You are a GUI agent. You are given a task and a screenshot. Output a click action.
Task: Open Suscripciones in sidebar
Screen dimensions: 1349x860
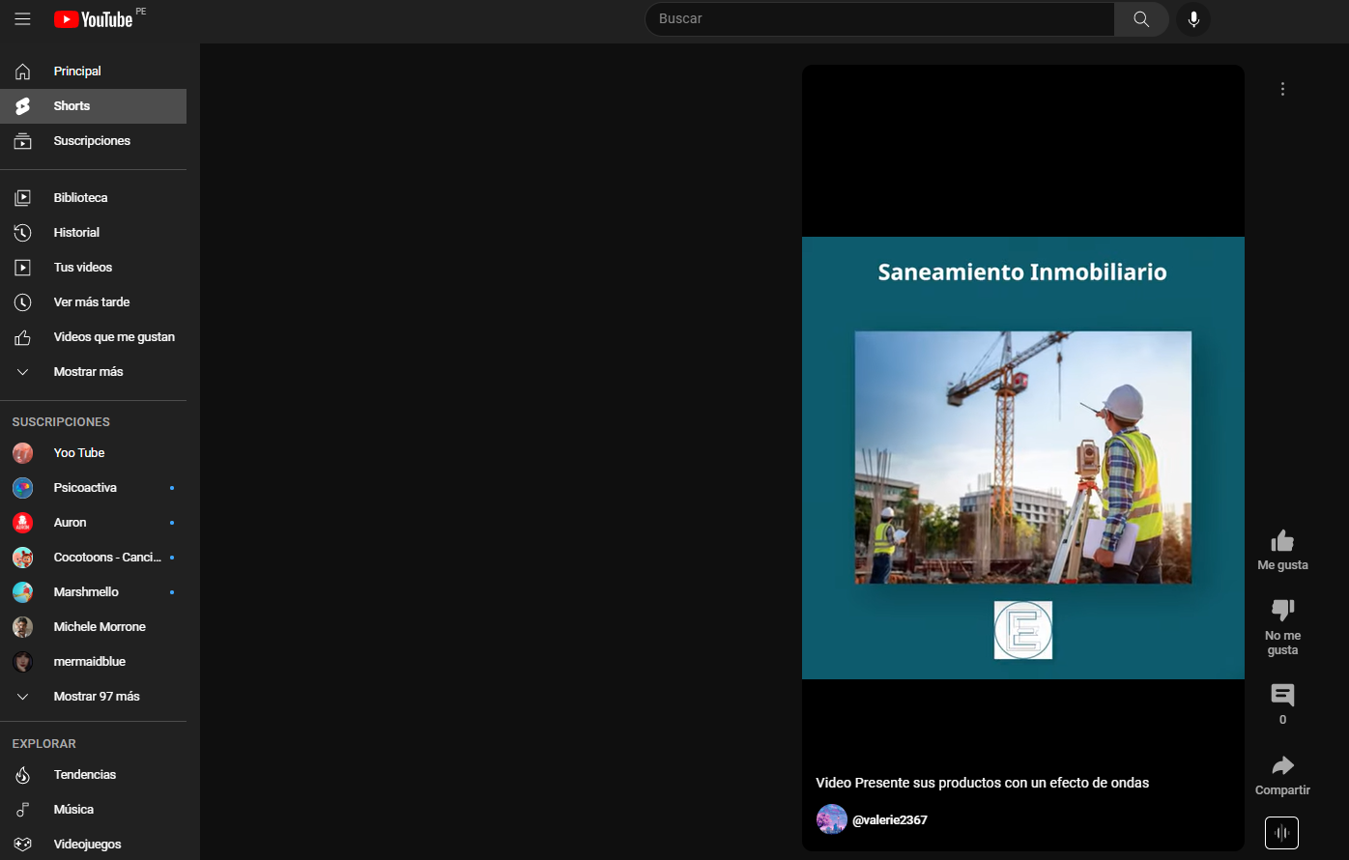pyautogui.click(x=92, y=141)
